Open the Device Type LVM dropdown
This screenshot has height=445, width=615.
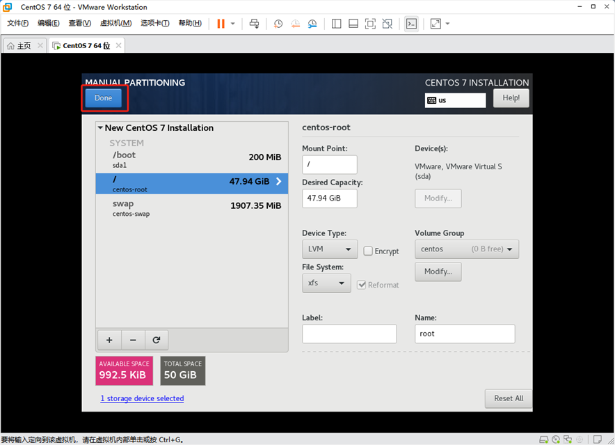coord(330,249)
